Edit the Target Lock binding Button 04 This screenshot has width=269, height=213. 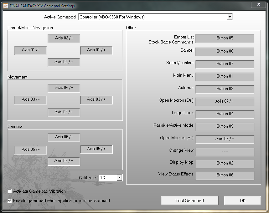tap(225, 114)
